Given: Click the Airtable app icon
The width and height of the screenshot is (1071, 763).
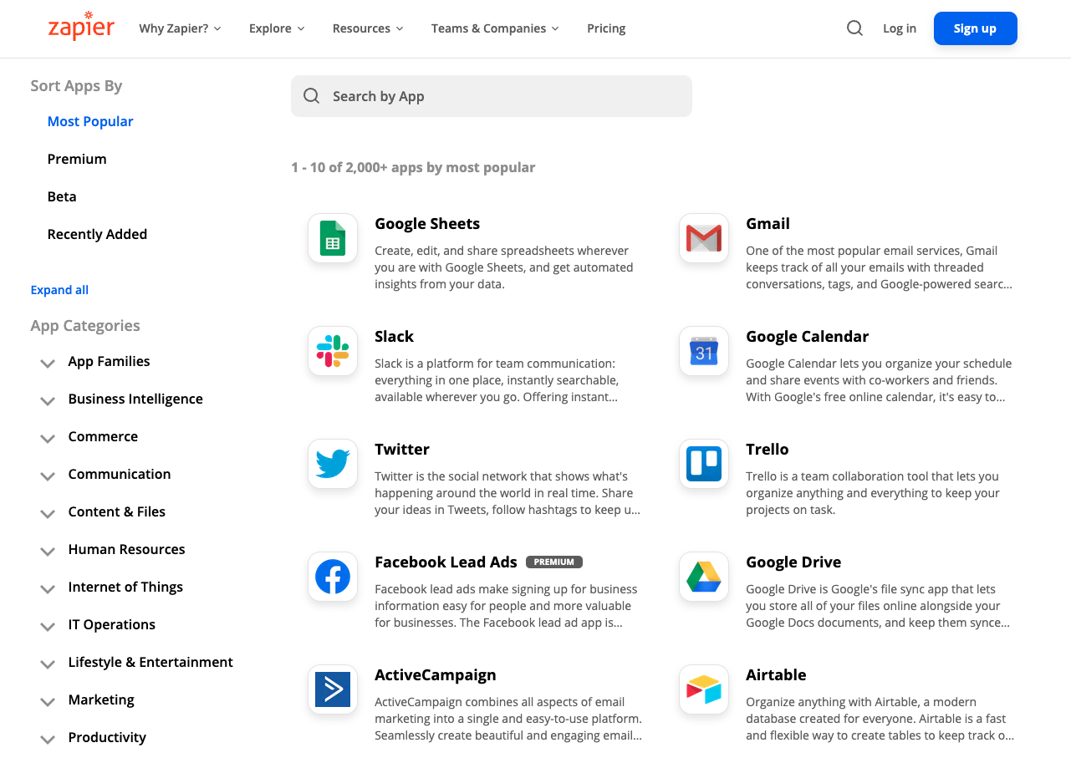Looking at the screenshot, I should coord(704,689).
